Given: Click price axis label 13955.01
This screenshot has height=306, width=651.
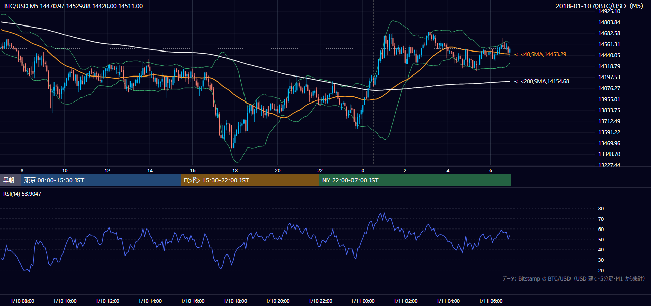Looking at the screenshot, I should (610, 99).
